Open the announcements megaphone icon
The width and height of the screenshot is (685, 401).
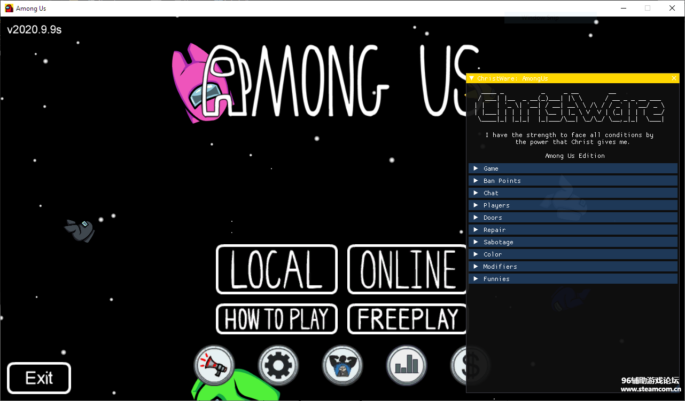[x=214, y=365]
